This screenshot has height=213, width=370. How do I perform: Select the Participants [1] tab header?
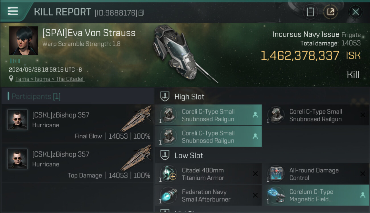point(36,96)
